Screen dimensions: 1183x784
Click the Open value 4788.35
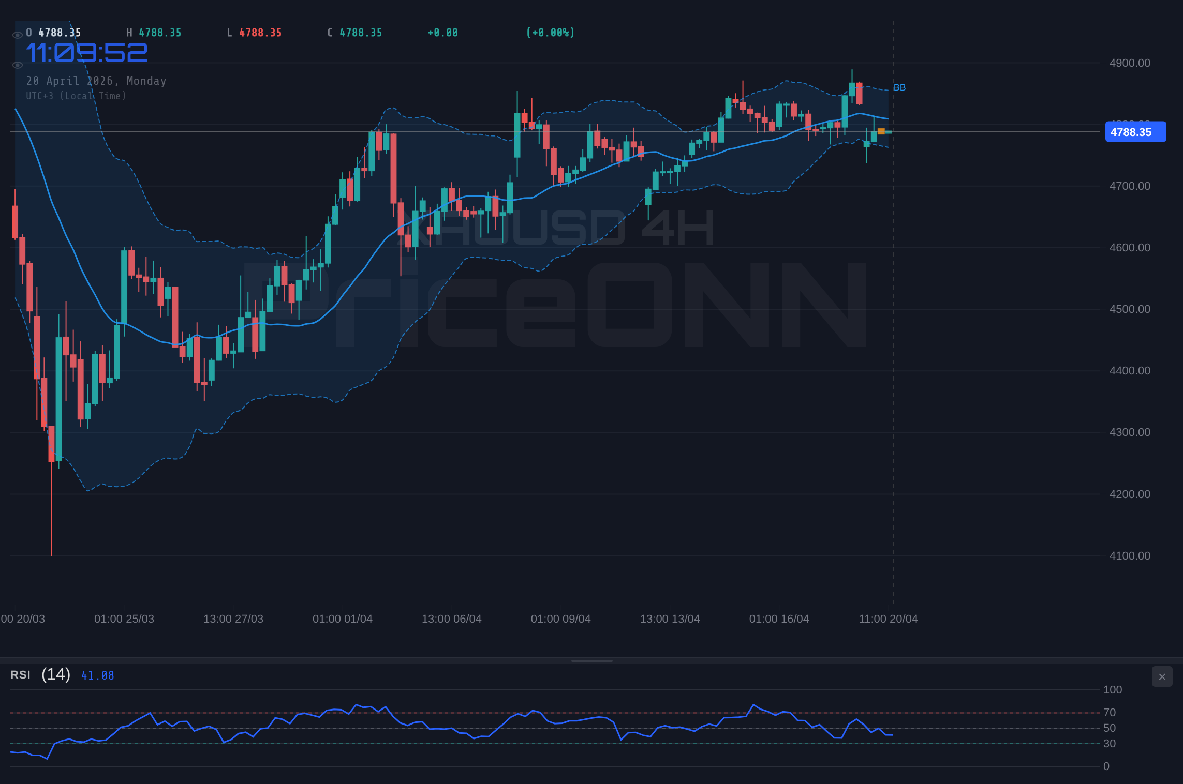click(x=60, y=33)
